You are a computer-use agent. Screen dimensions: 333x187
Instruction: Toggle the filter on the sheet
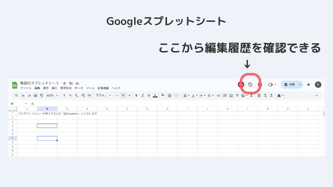[x=237, y=96]
